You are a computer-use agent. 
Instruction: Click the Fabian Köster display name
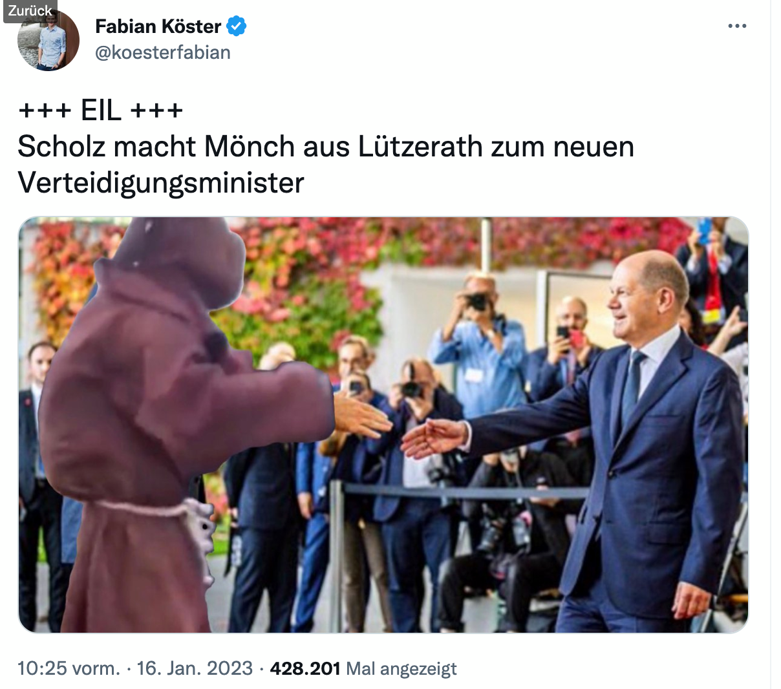(158, 26)
